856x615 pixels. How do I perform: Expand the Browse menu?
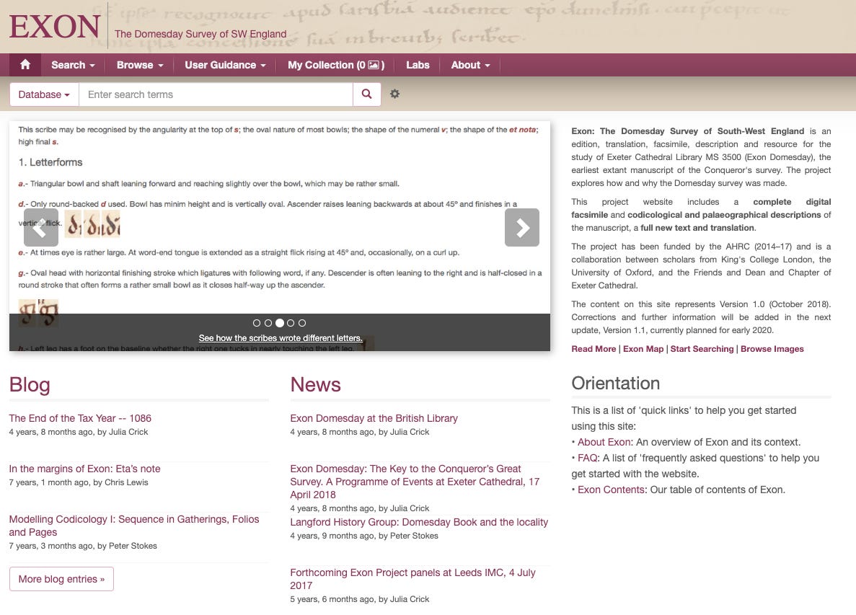(140, 65)
